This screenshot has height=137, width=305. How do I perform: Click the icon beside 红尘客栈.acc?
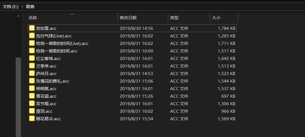(32, 58)
